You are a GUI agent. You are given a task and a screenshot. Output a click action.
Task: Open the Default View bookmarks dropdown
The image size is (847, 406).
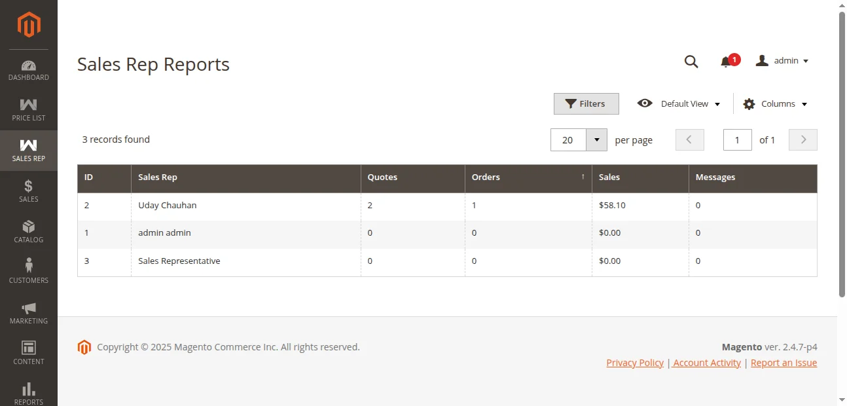(x=679, y=103)
